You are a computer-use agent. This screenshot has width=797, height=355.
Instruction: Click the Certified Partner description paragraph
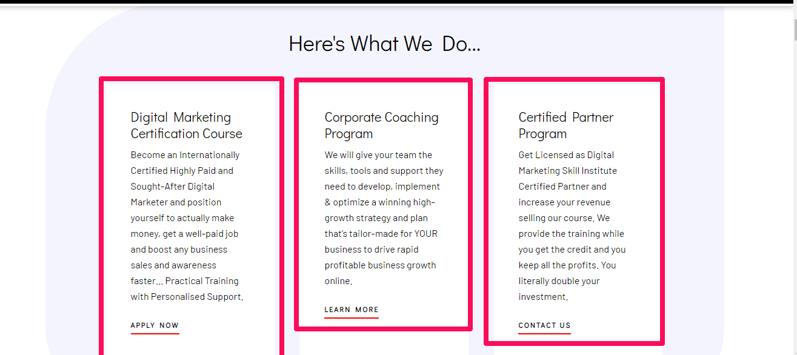(572, 225)
